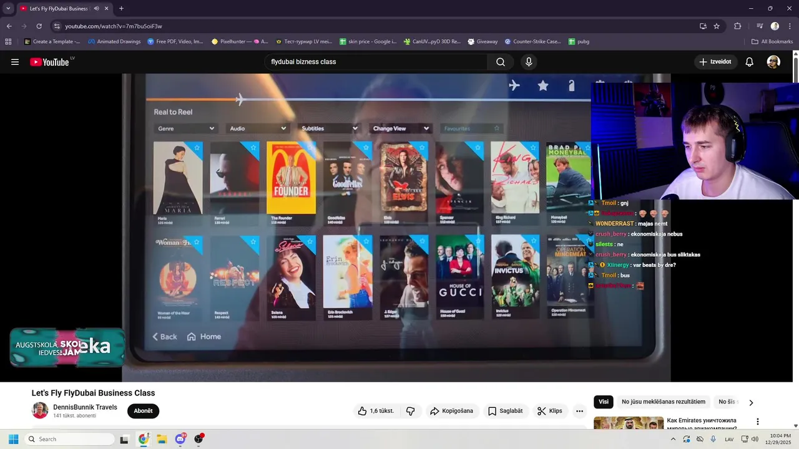
Task: Select the No jūsu meklēšanas rezultātiem chip
Action: tap(664, 402)
